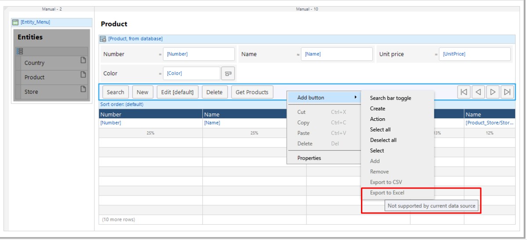Click the last page navigation arrow icon
Image resolution: width=527 pixels, height=240 pixels.
507,92
